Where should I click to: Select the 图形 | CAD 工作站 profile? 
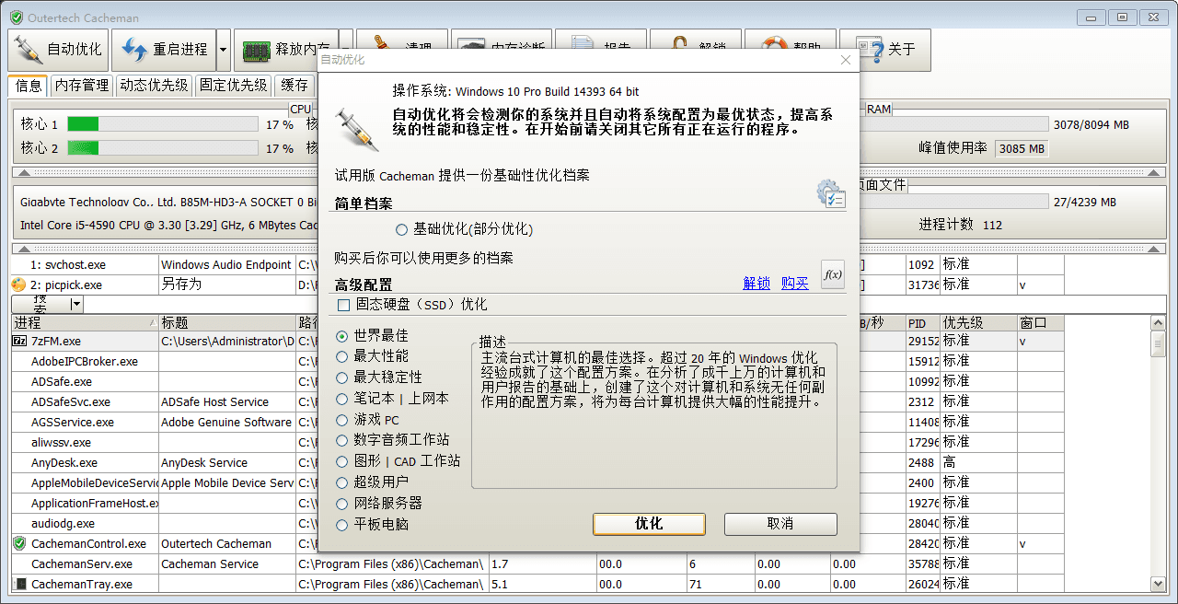coord(398,461)
